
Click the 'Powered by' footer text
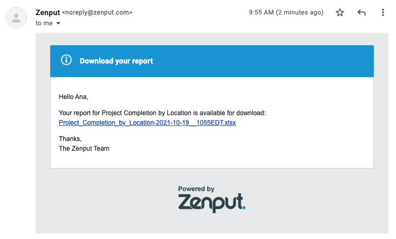point(196,189)
